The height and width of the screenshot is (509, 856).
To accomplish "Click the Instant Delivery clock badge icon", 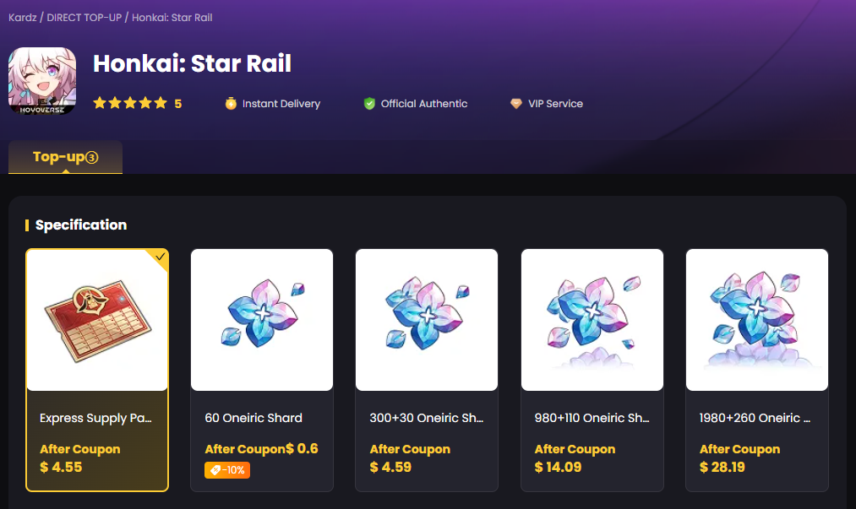I will (230, 103).
